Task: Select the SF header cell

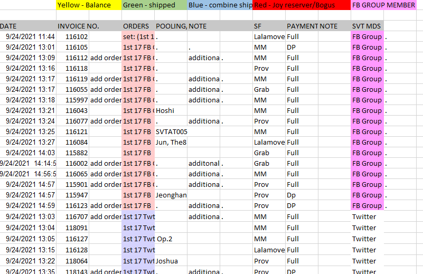Action: pos(269,26)
